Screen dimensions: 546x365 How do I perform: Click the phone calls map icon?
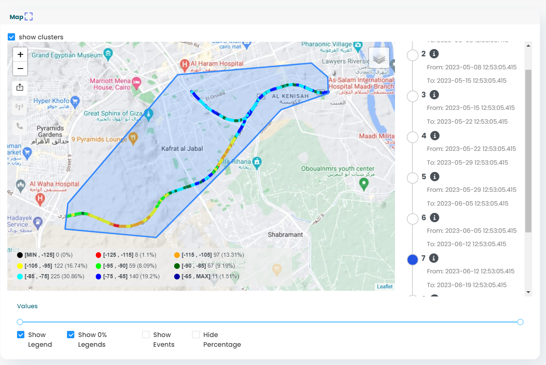(x=19, y=126)
